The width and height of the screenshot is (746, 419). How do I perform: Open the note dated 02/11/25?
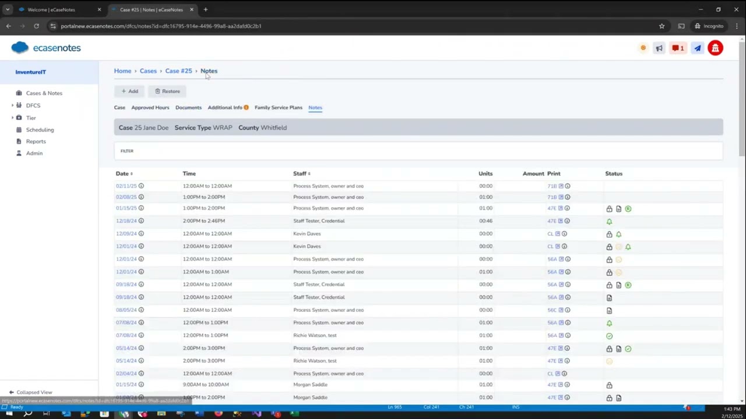[126, 186]
